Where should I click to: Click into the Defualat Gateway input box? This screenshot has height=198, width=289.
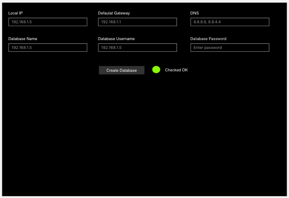tap(137, 22)
